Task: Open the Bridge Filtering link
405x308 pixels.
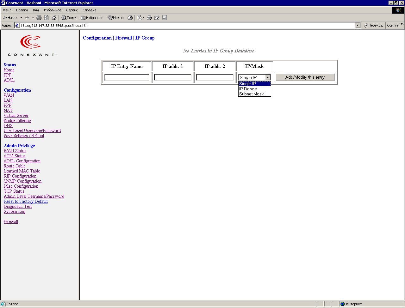Action: (x=17, y=121)
